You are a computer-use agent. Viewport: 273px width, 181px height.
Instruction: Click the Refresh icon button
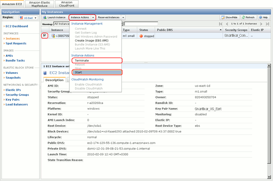pos(243,17)
